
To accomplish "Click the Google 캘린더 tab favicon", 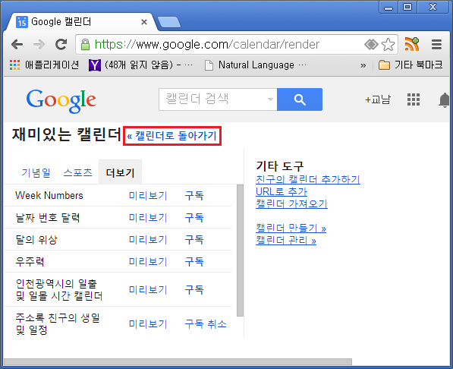I will [x=22, y=22].
